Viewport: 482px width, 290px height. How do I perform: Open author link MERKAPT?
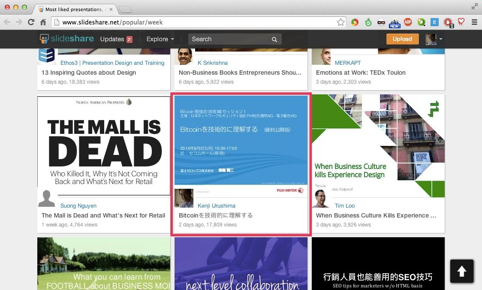coord(348,63)
